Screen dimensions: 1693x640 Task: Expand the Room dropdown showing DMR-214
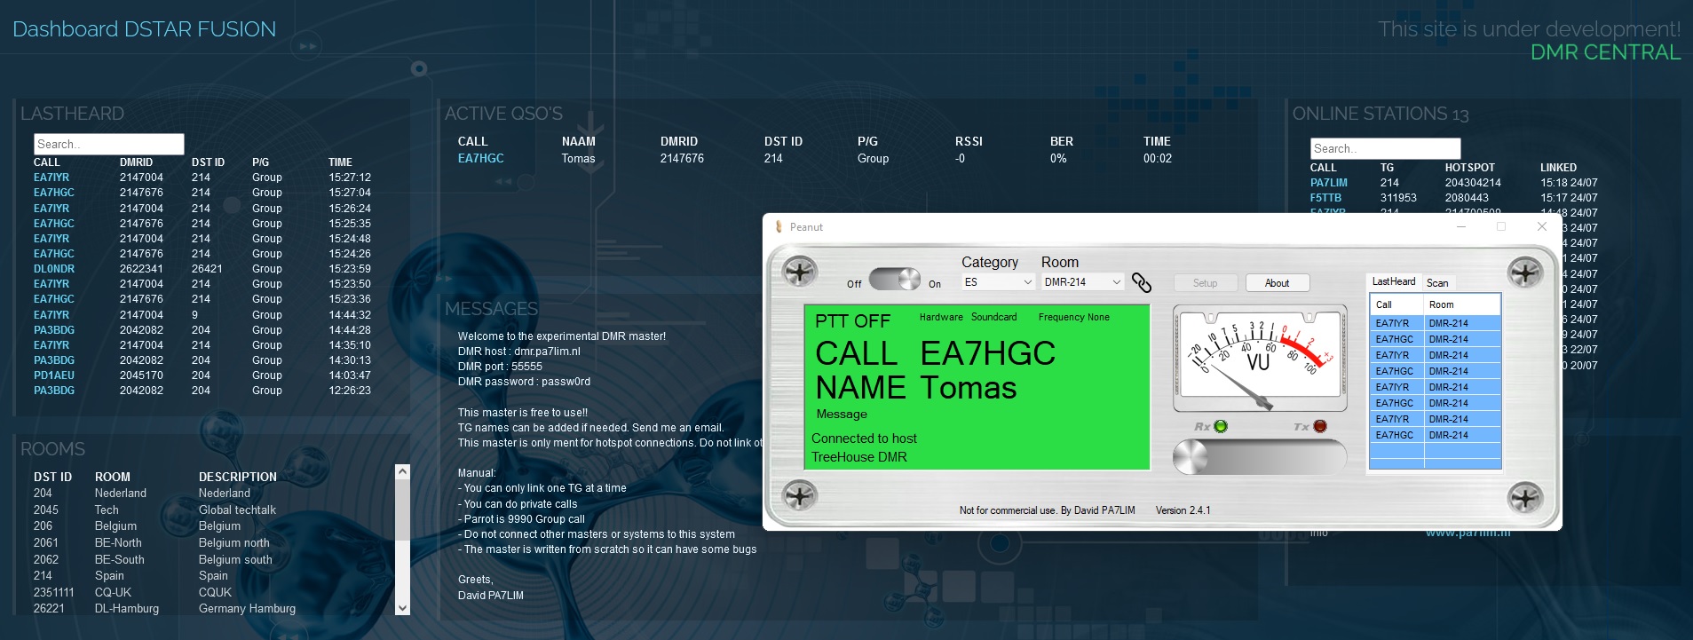[1082, 282]
